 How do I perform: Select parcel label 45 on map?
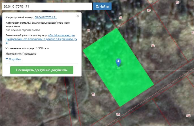pyautogui.click(x=120, y=18)
